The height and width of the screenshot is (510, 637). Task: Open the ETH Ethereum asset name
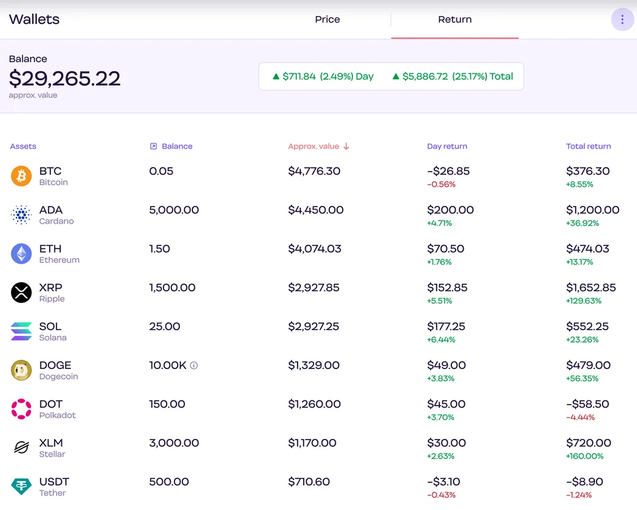(x=59, y=254)
